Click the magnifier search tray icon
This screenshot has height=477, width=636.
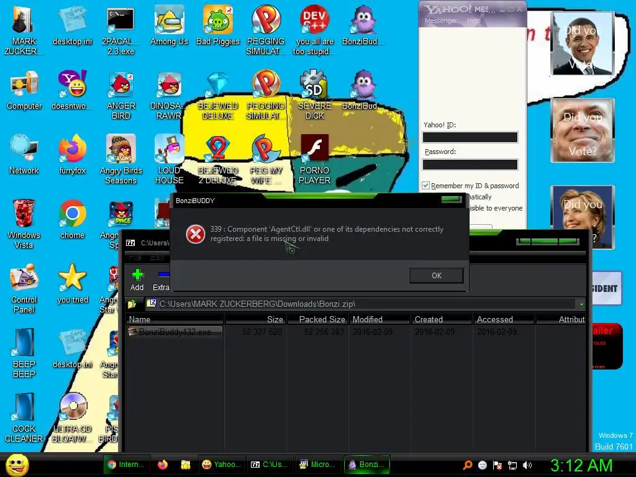[467, 465]
